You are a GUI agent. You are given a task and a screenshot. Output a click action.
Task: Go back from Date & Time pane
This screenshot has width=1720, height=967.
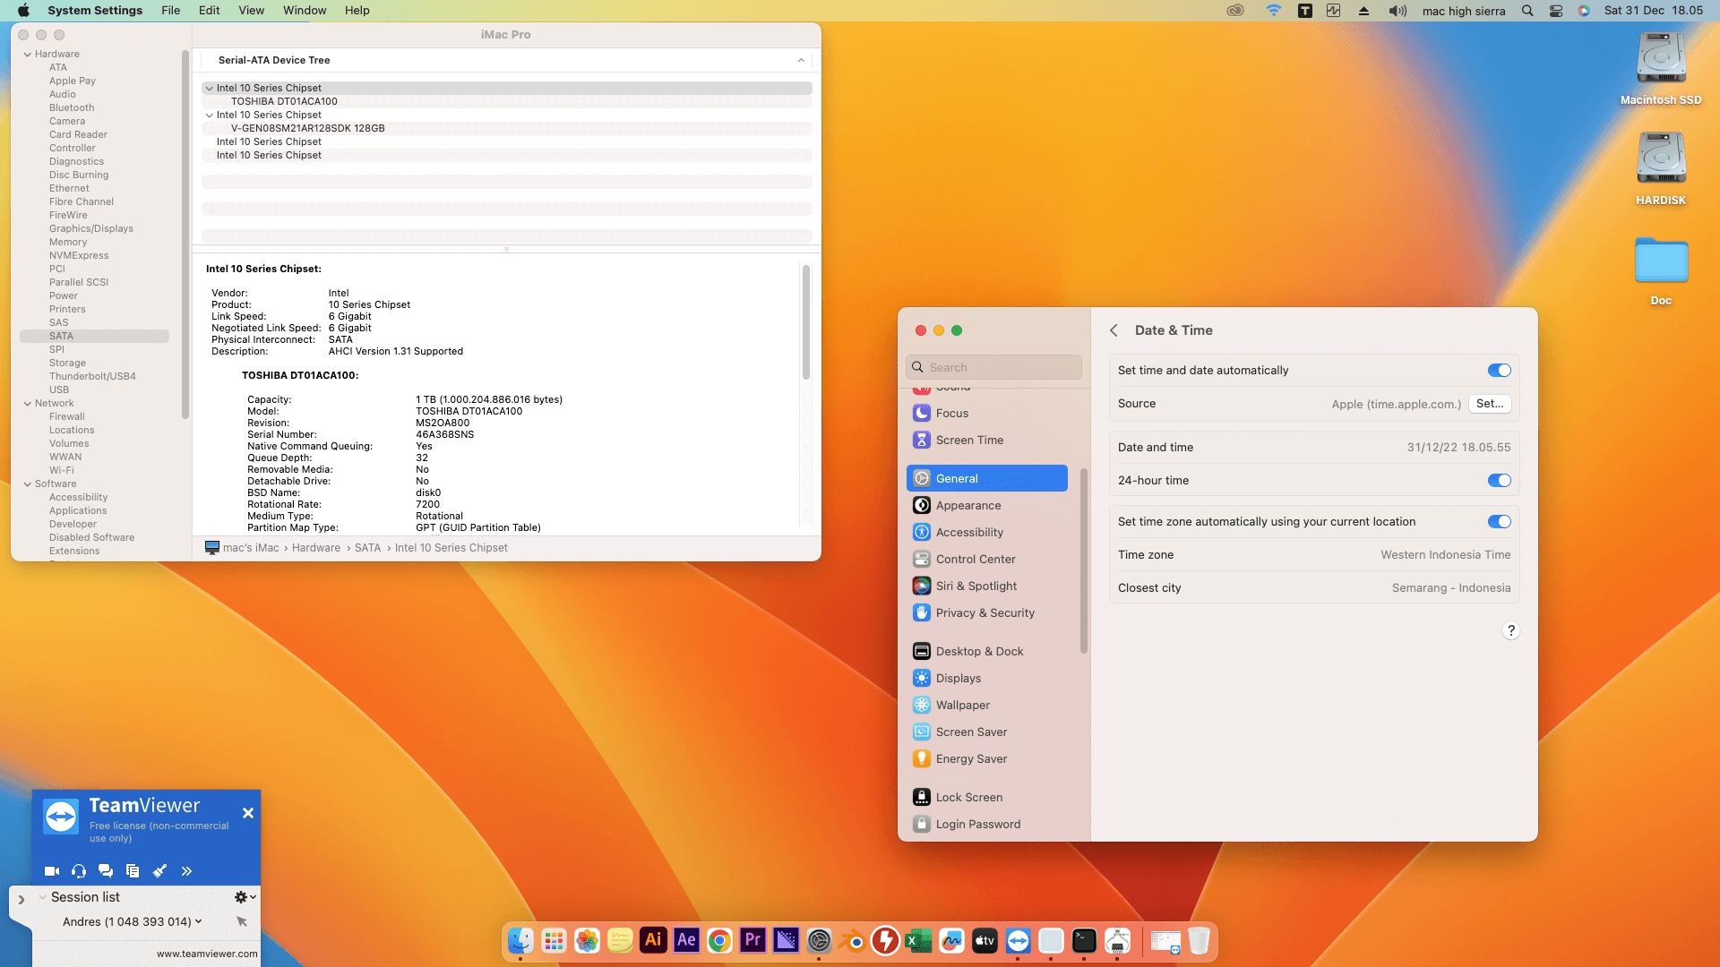pyautogui.click(x=1114, y=330)
